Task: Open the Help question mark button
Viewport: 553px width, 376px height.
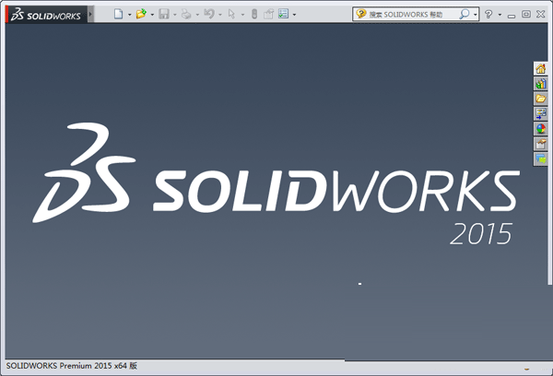Action: (488, 14)
